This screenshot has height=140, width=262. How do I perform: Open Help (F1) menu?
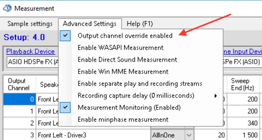[x=140, y=24]
